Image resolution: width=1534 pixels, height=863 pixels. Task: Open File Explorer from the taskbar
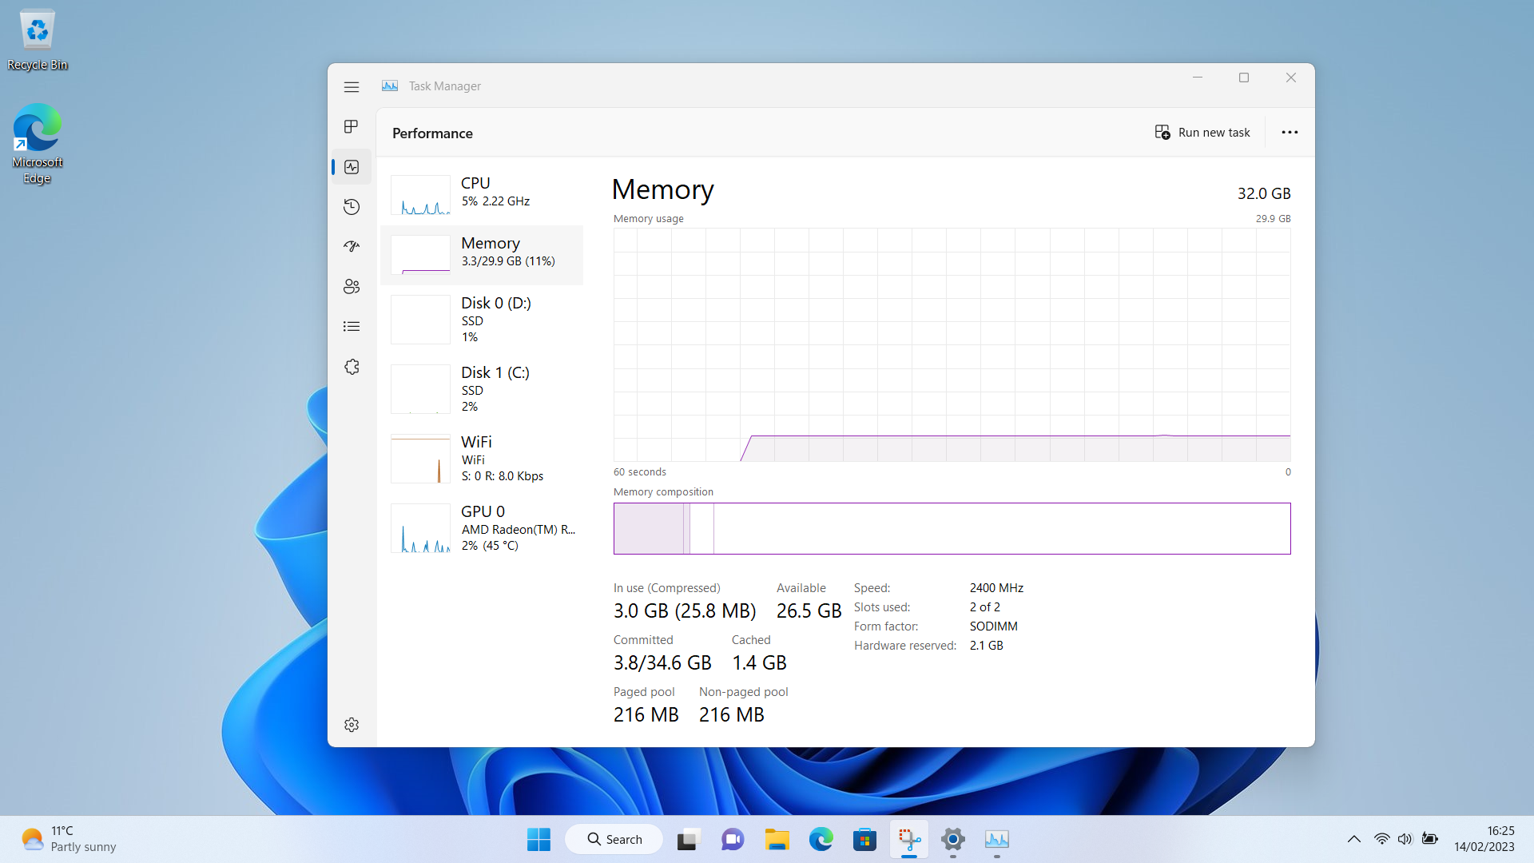coord(777,840)
